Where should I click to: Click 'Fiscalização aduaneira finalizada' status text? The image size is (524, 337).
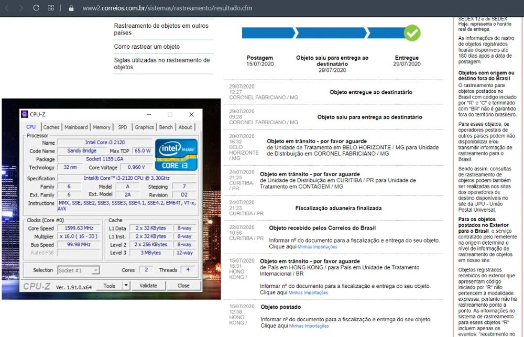coord(338,208)
